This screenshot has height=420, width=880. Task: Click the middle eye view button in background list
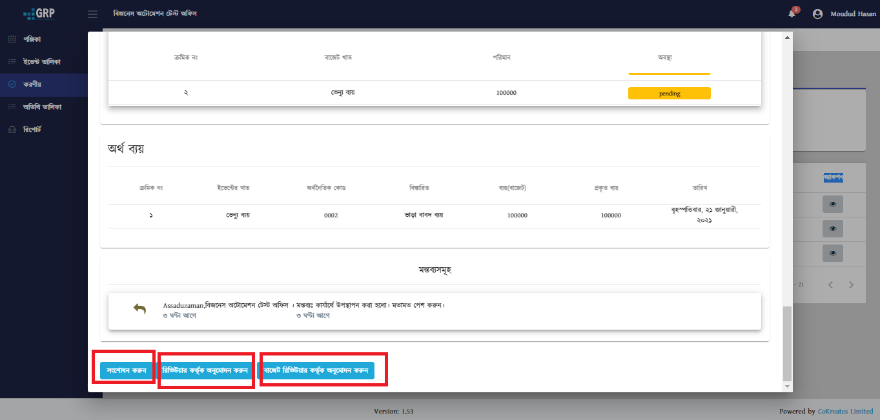pyautogui.click(x=833, y=228)
